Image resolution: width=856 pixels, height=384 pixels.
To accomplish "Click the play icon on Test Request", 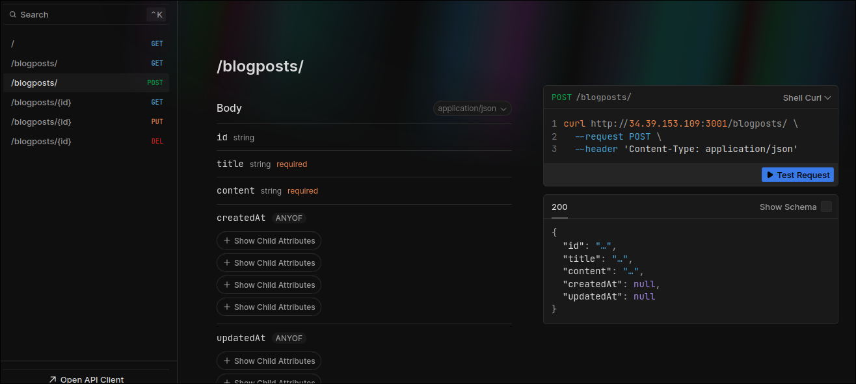I will click(x=770, y=175).
